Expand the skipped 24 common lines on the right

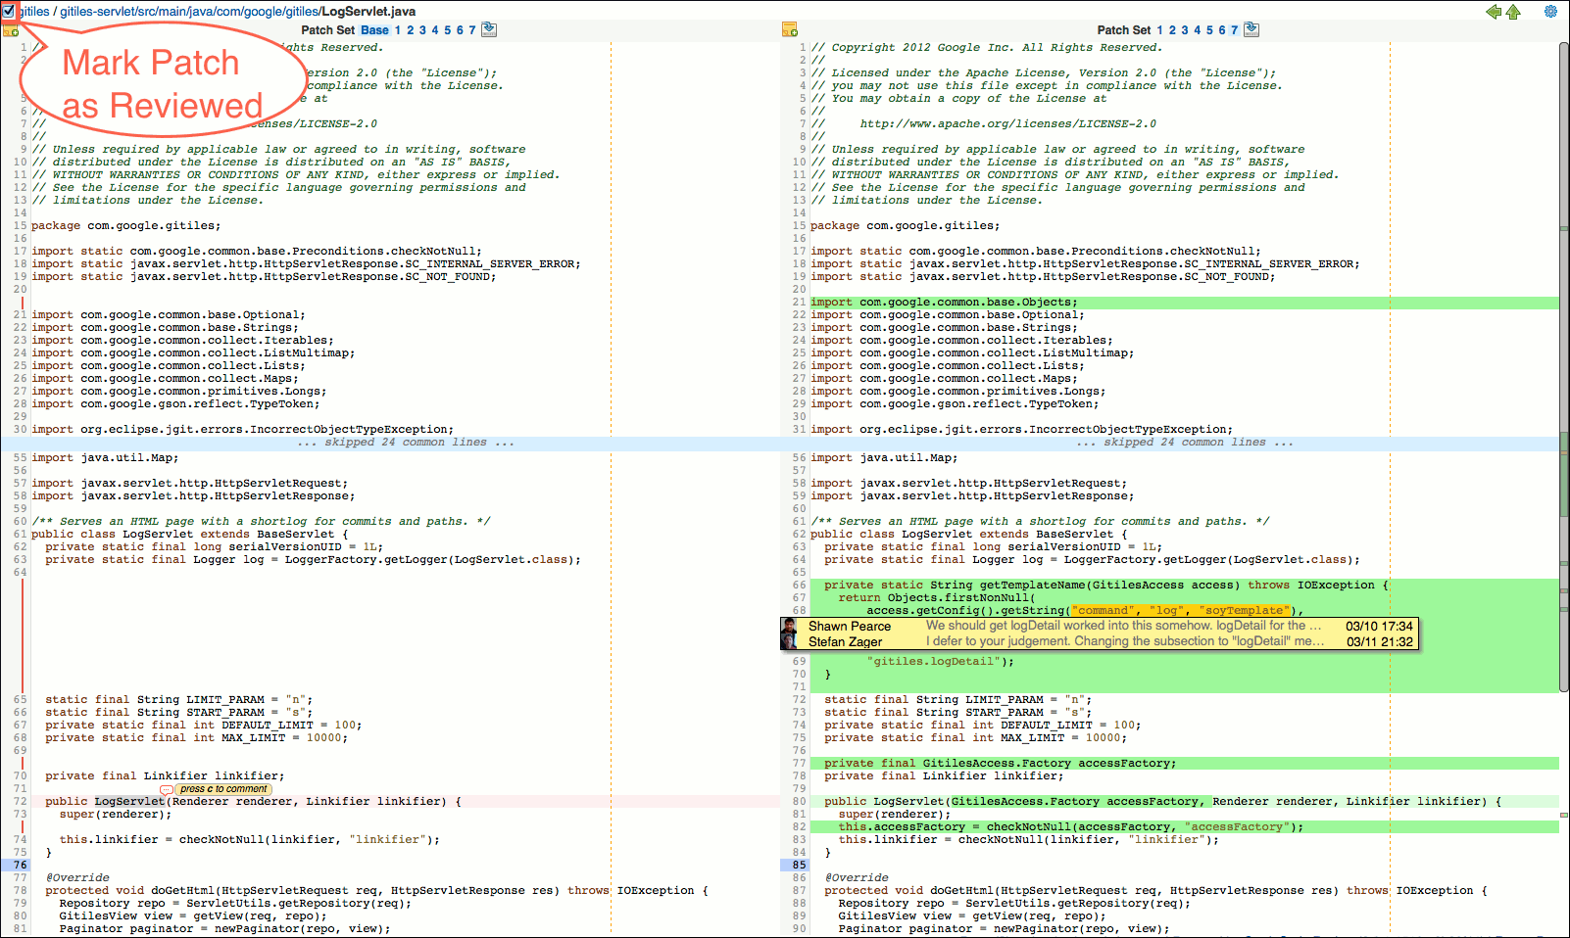pos(1186,442)
